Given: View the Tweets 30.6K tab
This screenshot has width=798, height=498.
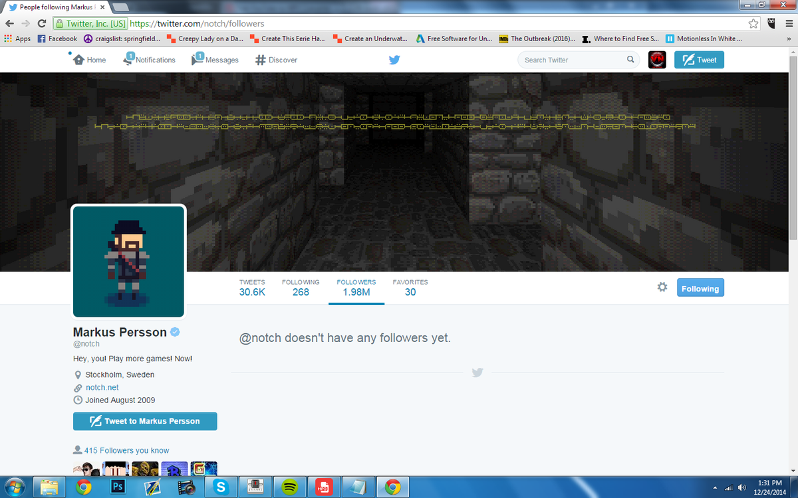Looking at the screenshot, I should coord(252,288).
